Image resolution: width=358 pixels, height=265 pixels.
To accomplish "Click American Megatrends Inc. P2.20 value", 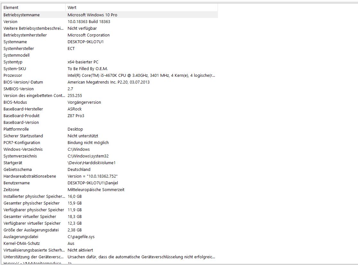I will point(108,82).
